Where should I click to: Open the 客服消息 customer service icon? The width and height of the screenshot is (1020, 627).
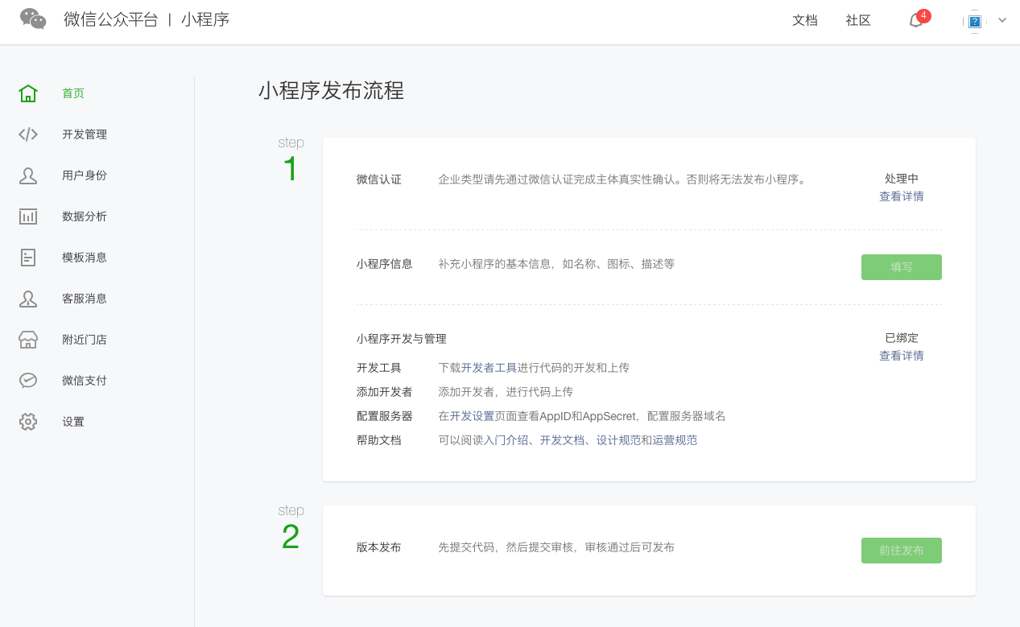[x=28, y=298]
